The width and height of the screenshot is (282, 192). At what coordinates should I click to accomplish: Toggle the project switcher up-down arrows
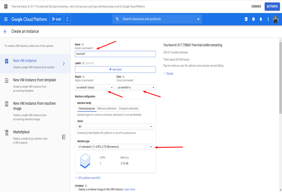point(67,19)
